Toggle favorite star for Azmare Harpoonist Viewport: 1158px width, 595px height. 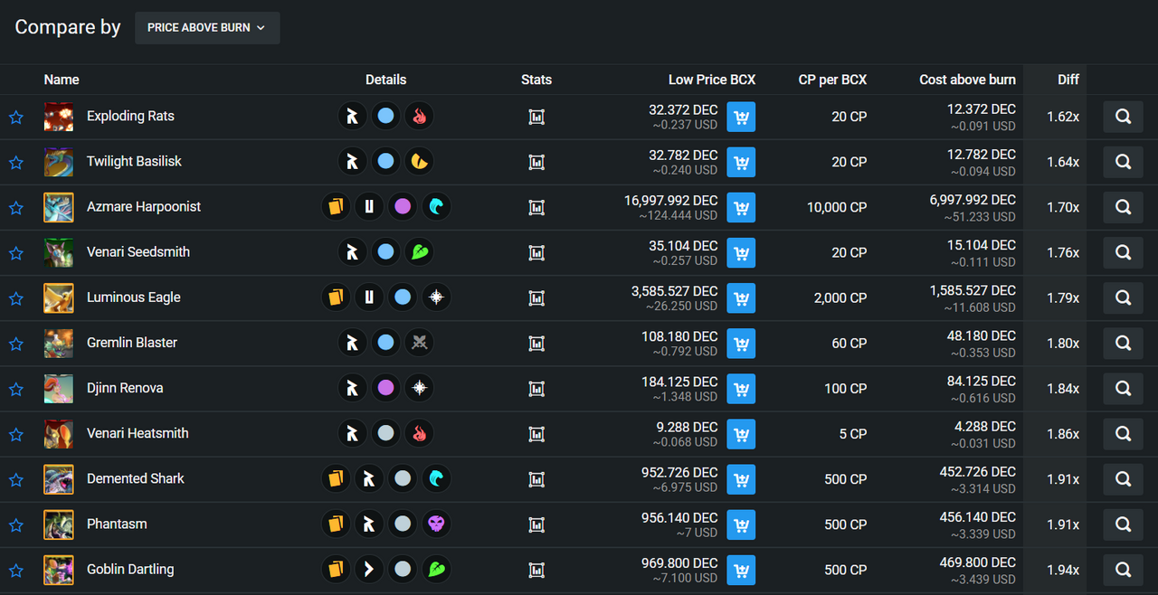(16, 208)
